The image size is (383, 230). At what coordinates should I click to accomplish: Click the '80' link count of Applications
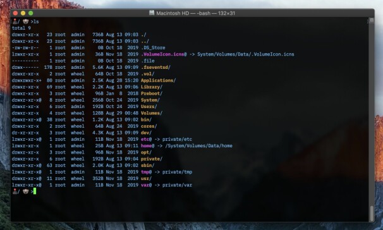(49, 80)
